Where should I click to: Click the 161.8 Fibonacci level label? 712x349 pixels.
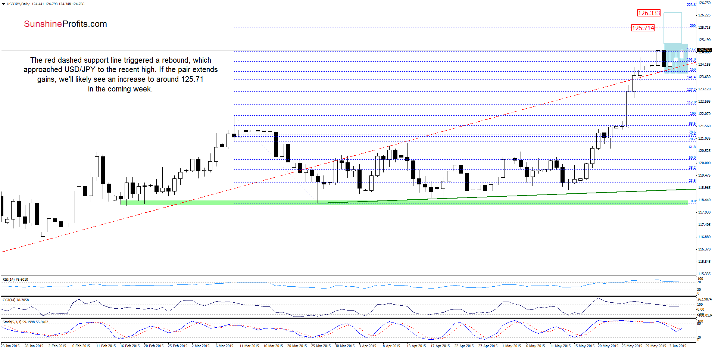(x=691, y=59)
